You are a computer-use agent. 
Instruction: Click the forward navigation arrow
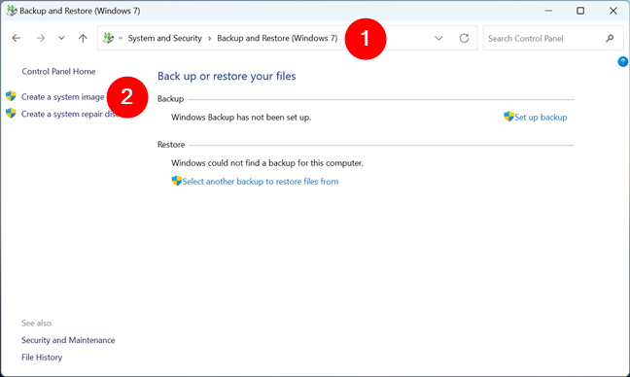click(x=40, y=38)
